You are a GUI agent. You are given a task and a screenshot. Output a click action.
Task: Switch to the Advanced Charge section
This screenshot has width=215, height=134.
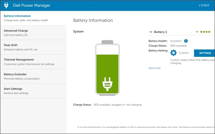(x=33, y=33)
